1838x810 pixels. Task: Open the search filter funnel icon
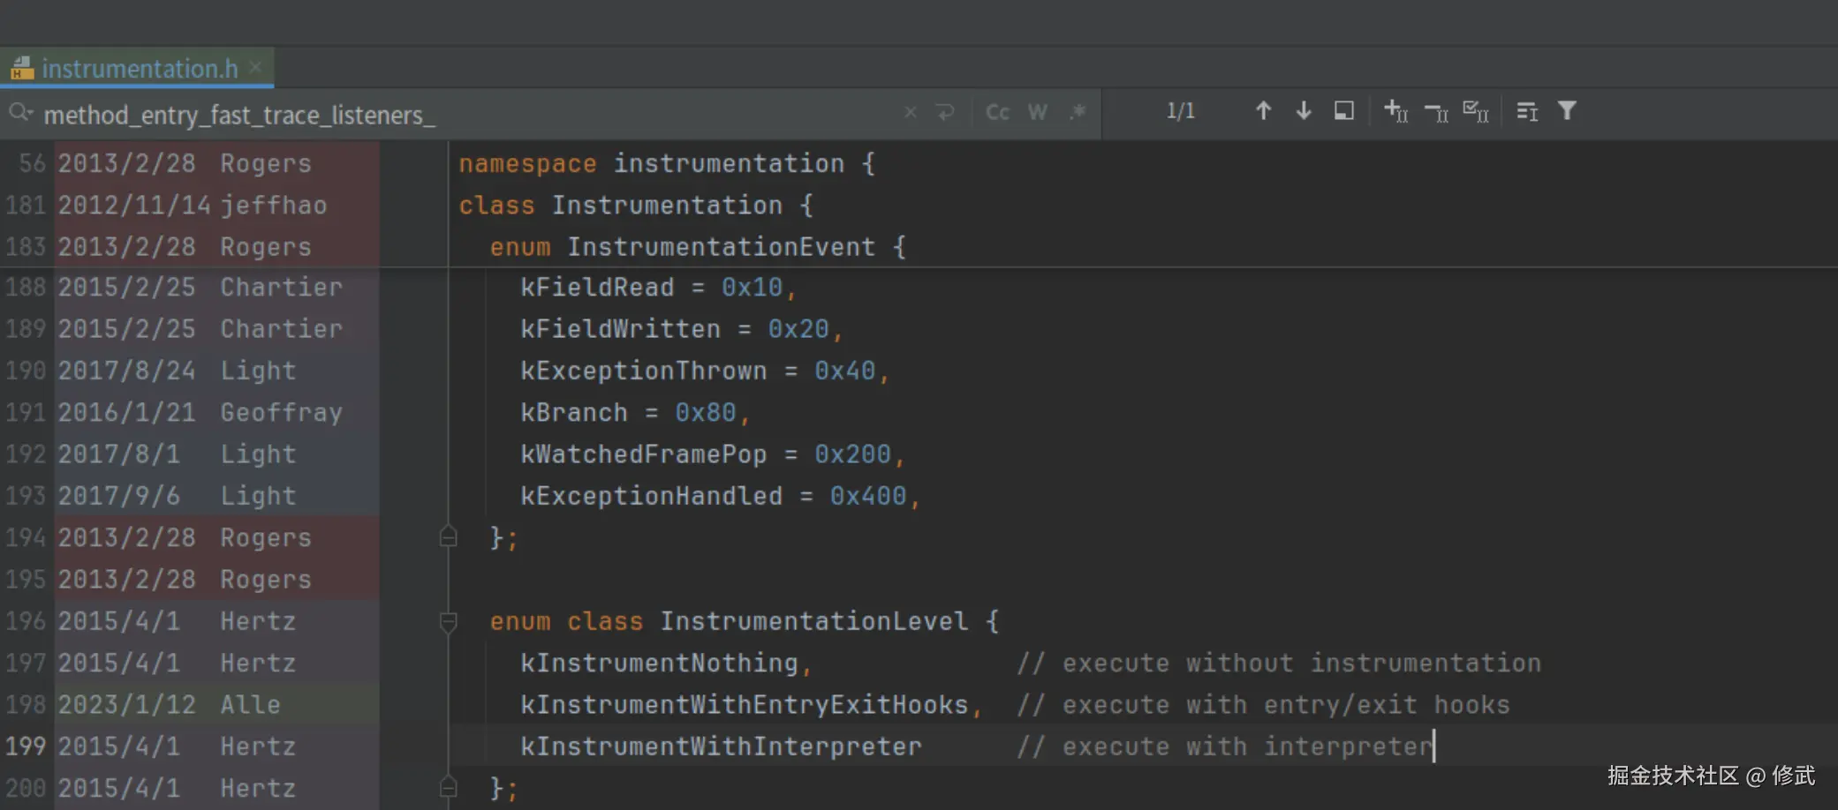1567,111
